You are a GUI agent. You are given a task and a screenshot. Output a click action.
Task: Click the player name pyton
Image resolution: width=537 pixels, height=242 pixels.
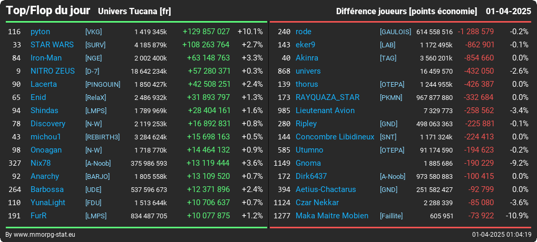pyautogui.click(x=40, y=32)
